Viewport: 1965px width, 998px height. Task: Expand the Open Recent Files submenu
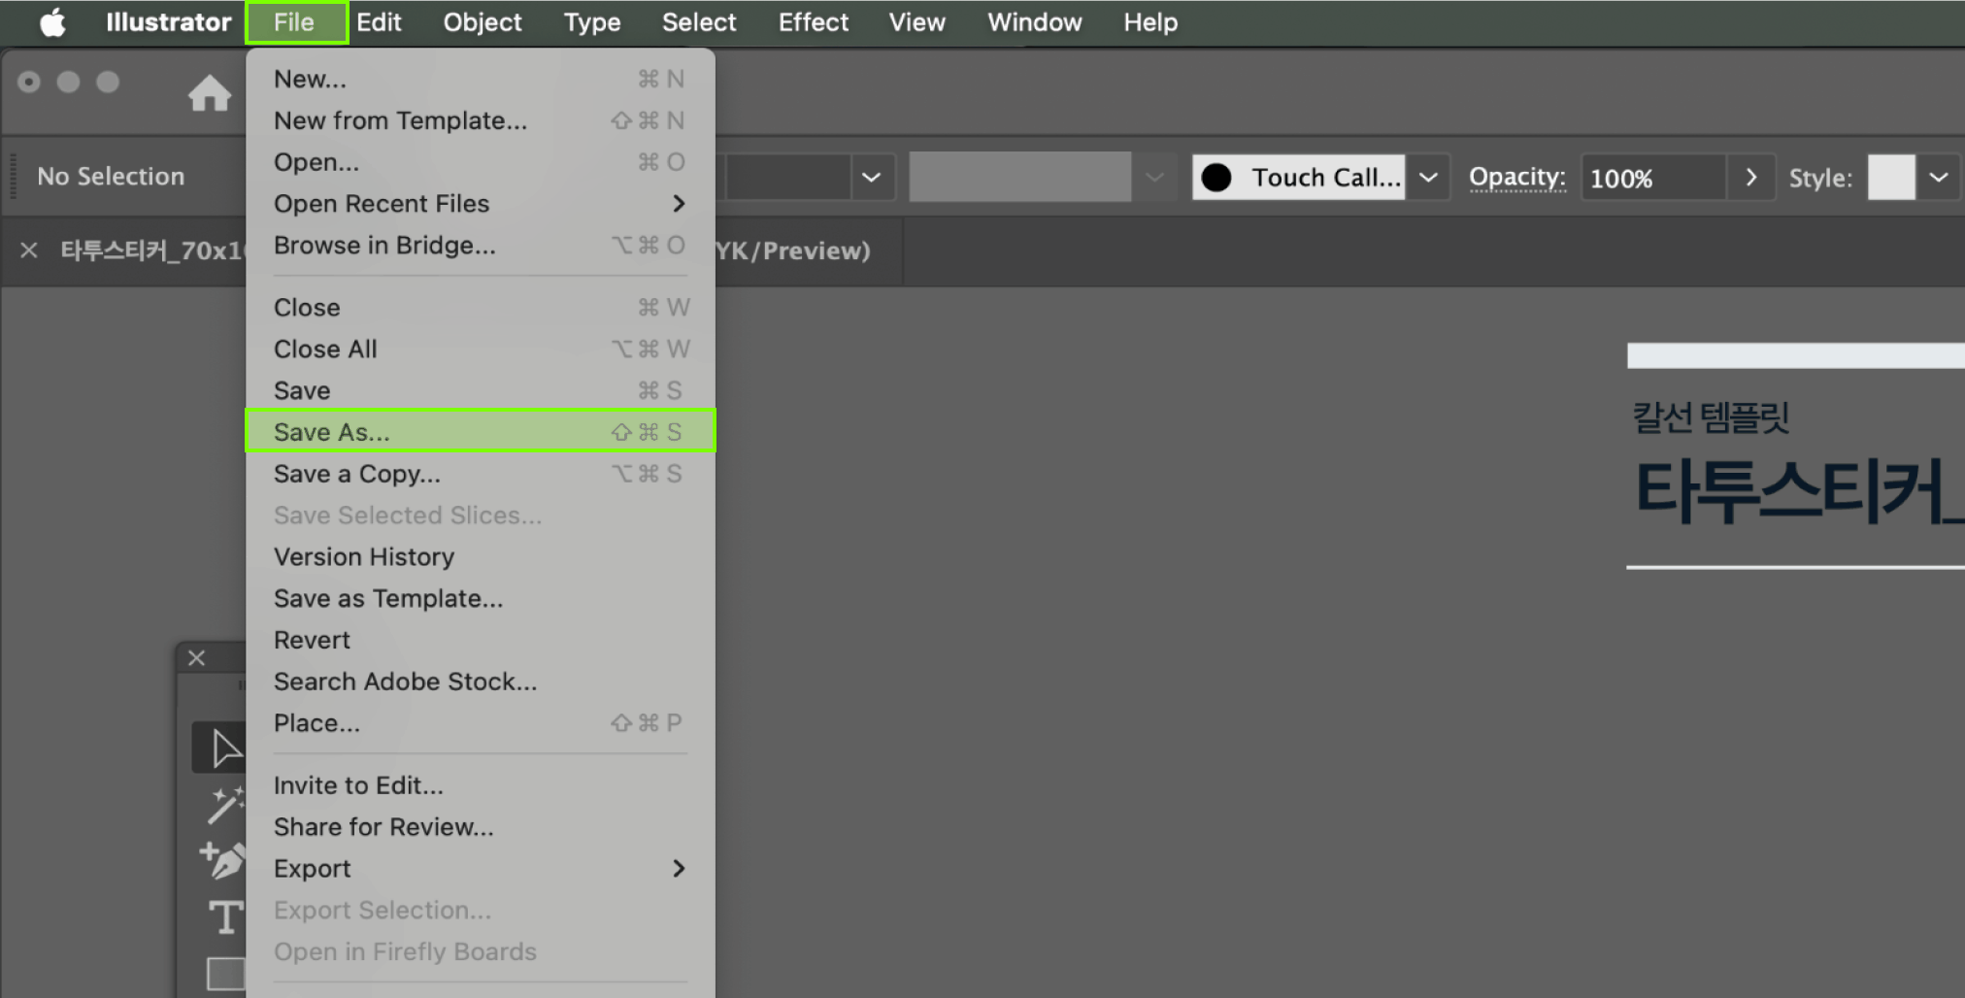[481, 204]
